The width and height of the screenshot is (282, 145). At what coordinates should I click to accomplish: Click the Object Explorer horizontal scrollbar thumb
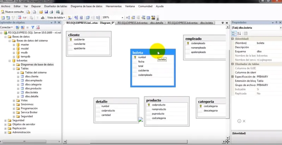pyautogui.click(x=24, y=142)
